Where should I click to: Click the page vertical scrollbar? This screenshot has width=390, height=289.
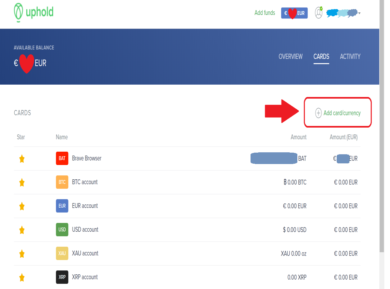coord(382,126)
